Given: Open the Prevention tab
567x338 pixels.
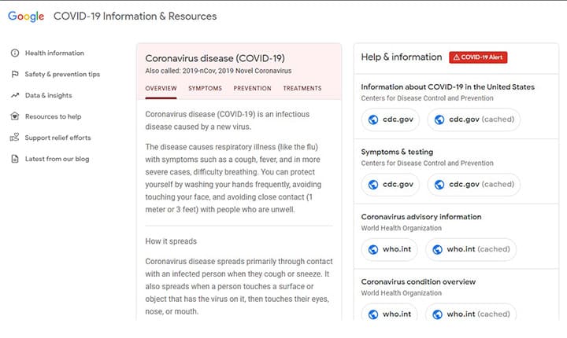Looking at the screenshot, I should pos(252,89).
